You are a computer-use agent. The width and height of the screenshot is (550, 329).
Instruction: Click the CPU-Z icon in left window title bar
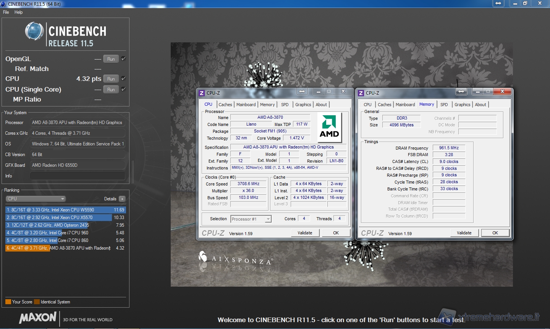point(202,93)
